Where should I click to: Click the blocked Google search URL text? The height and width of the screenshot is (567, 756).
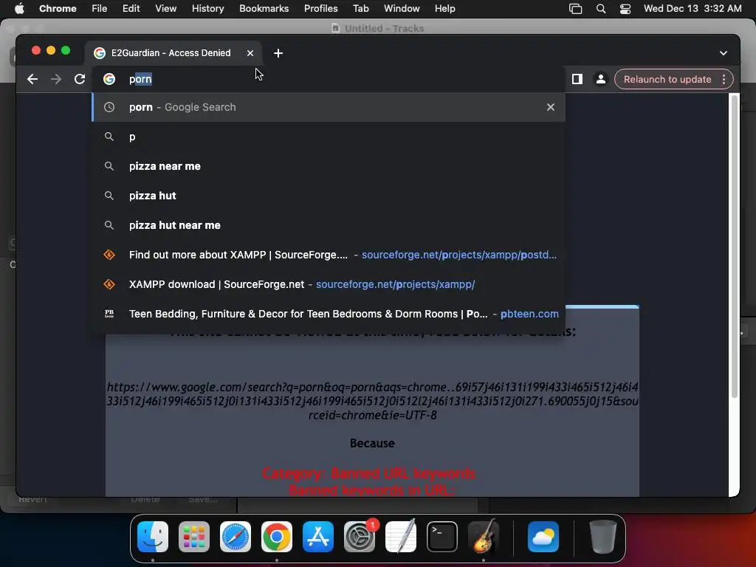tap(372, 401)
